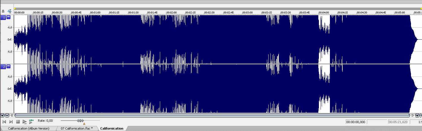Screen dimensions: 422x131
Task: Select channel 1 number button
Action: click(4, 17)
